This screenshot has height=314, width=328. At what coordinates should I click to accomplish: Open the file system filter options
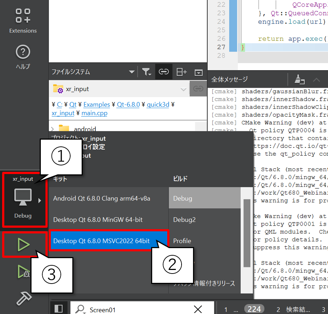point(146,72)
